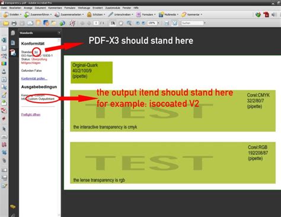Screen dimensions: 281x217
Task: Click the red PDF icon at top right
Action: click(x=266, y=15)
